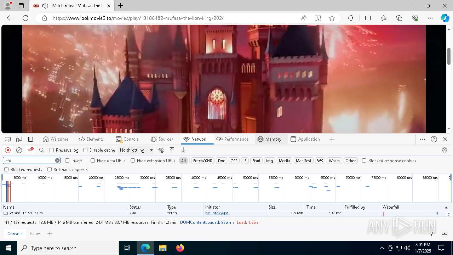Toggle DevTools activity bar icon
Screen dimensions: 453x255
(30, 139)
